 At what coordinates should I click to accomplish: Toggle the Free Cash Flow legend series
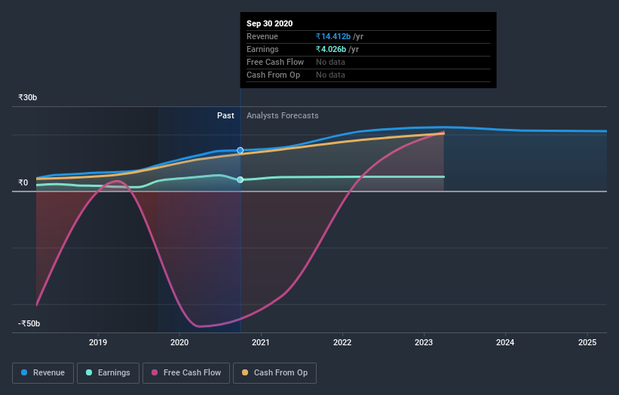pos(186,373)
